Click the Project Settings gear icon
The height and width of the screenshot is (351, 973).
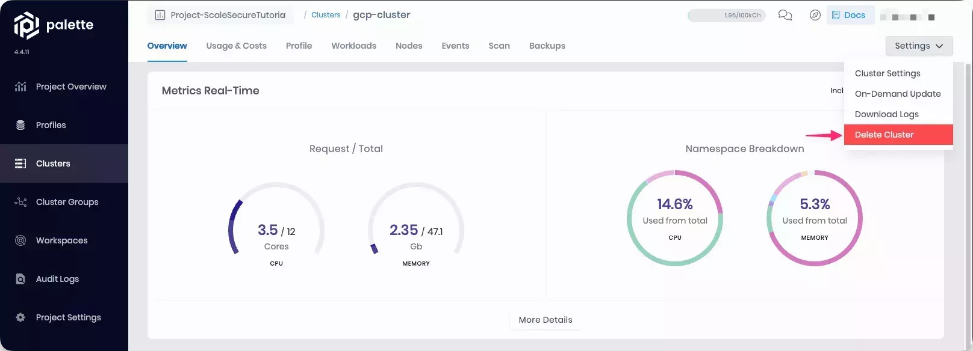pyautogui.click(x=20, y=317)
